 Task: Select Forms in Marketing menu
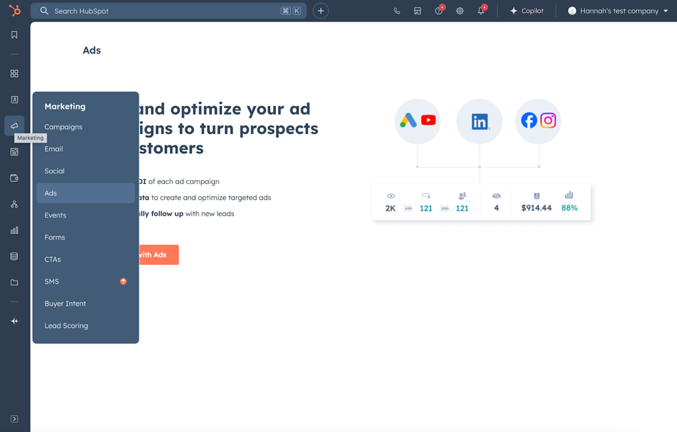[86, 237]
